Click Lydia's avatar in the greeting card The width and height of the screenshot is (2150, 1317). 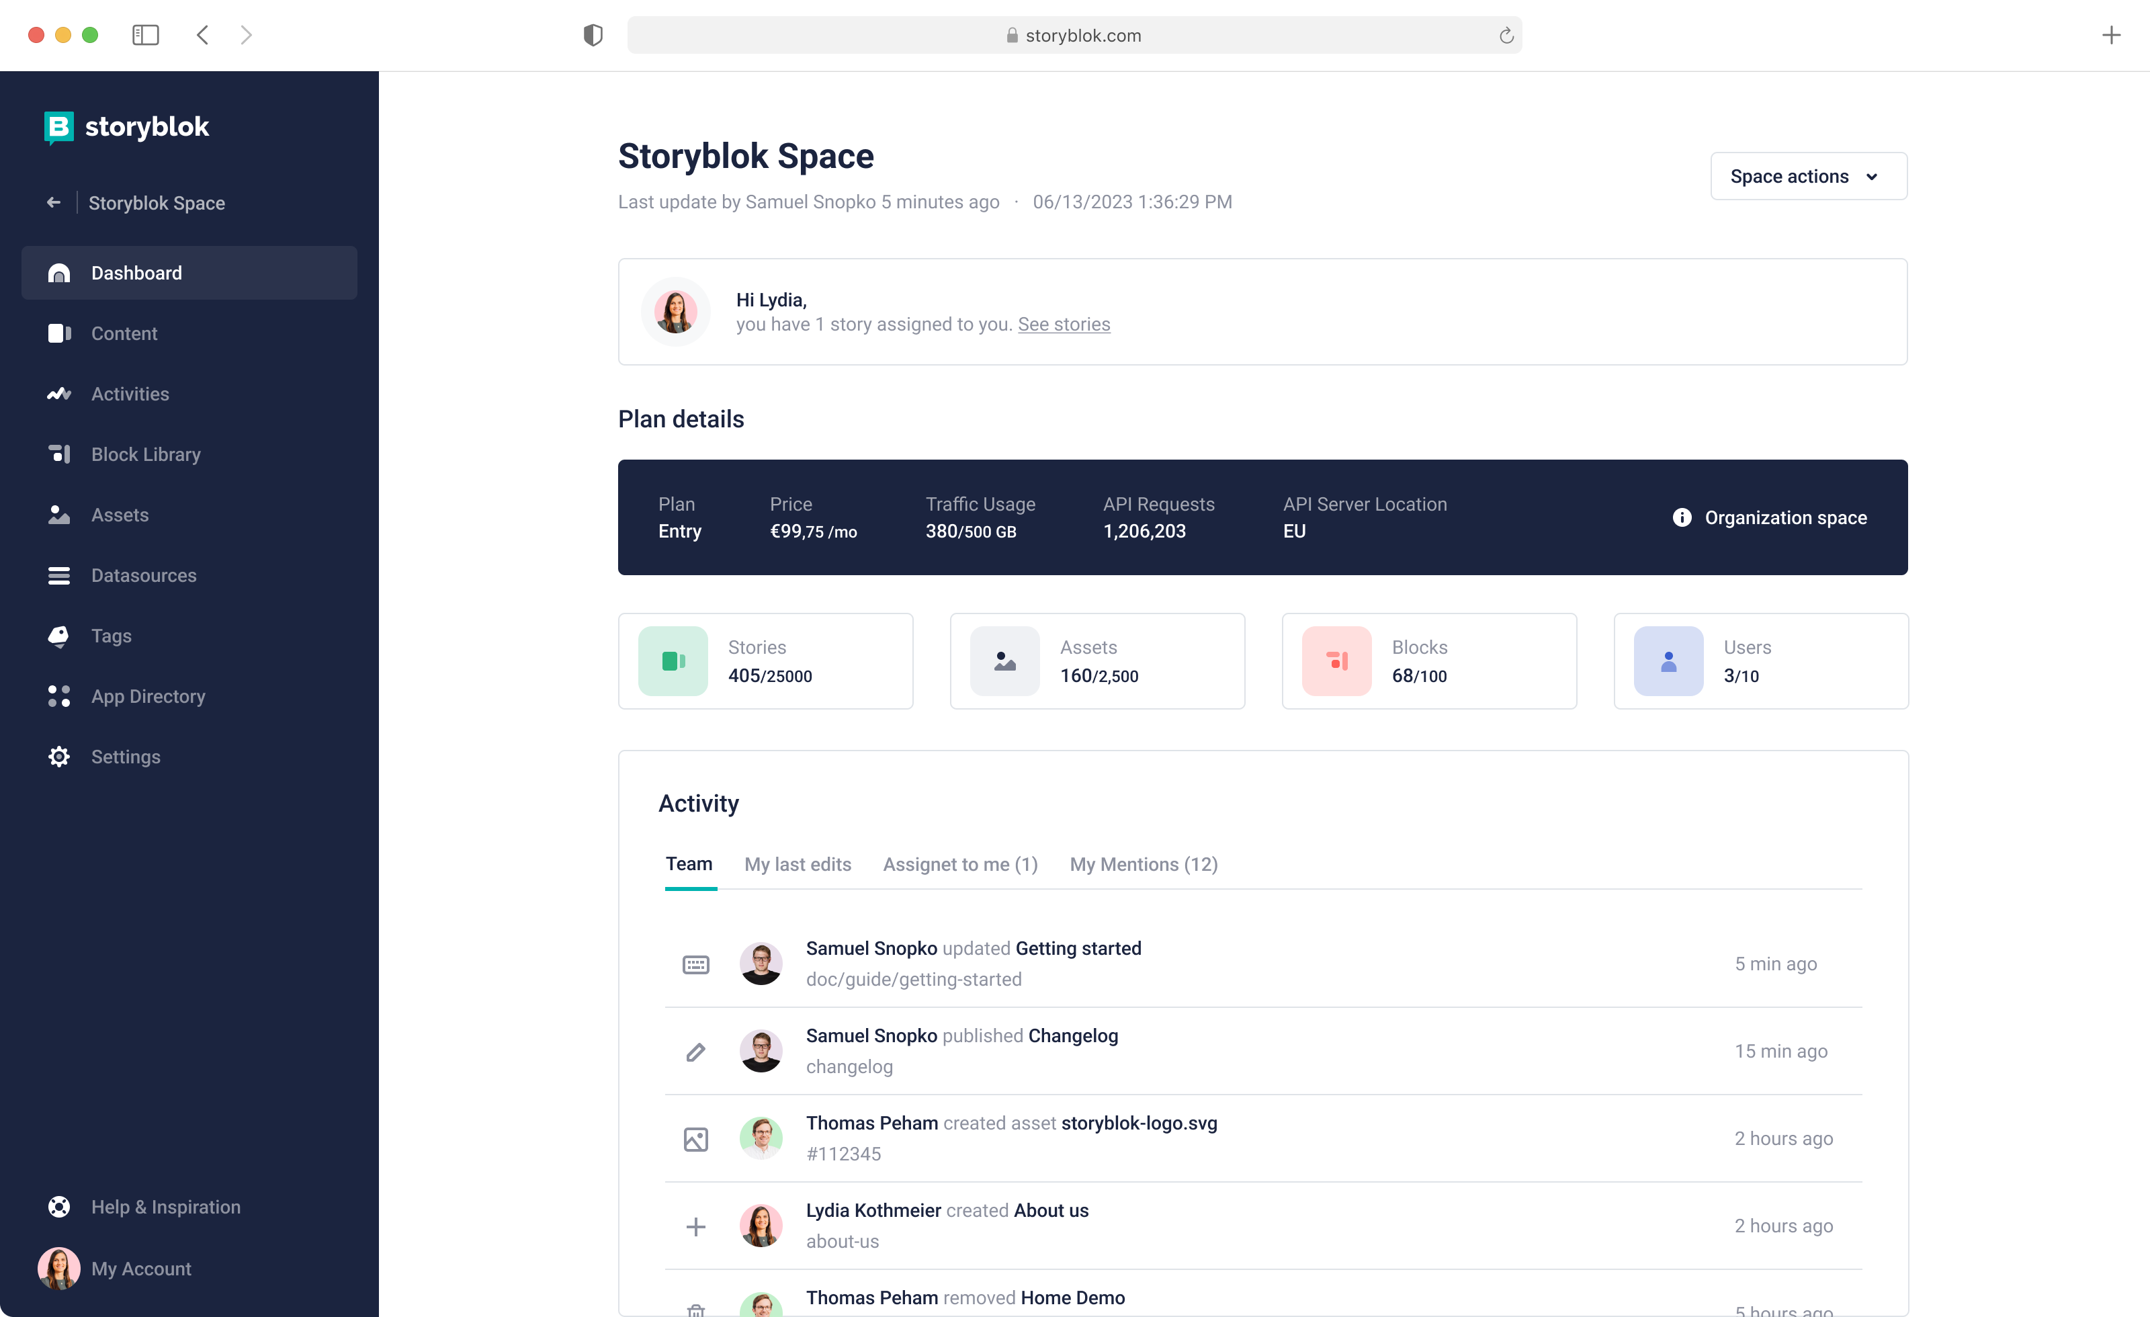675,312
